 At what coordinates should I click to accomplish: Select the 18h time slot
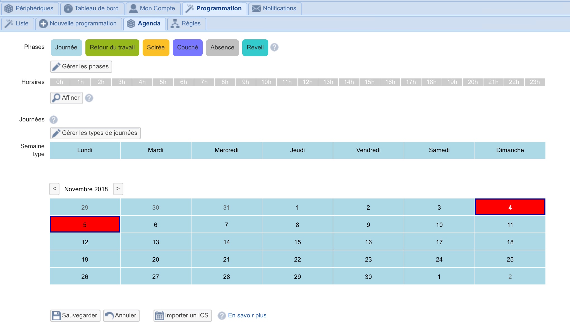point(432,82)
